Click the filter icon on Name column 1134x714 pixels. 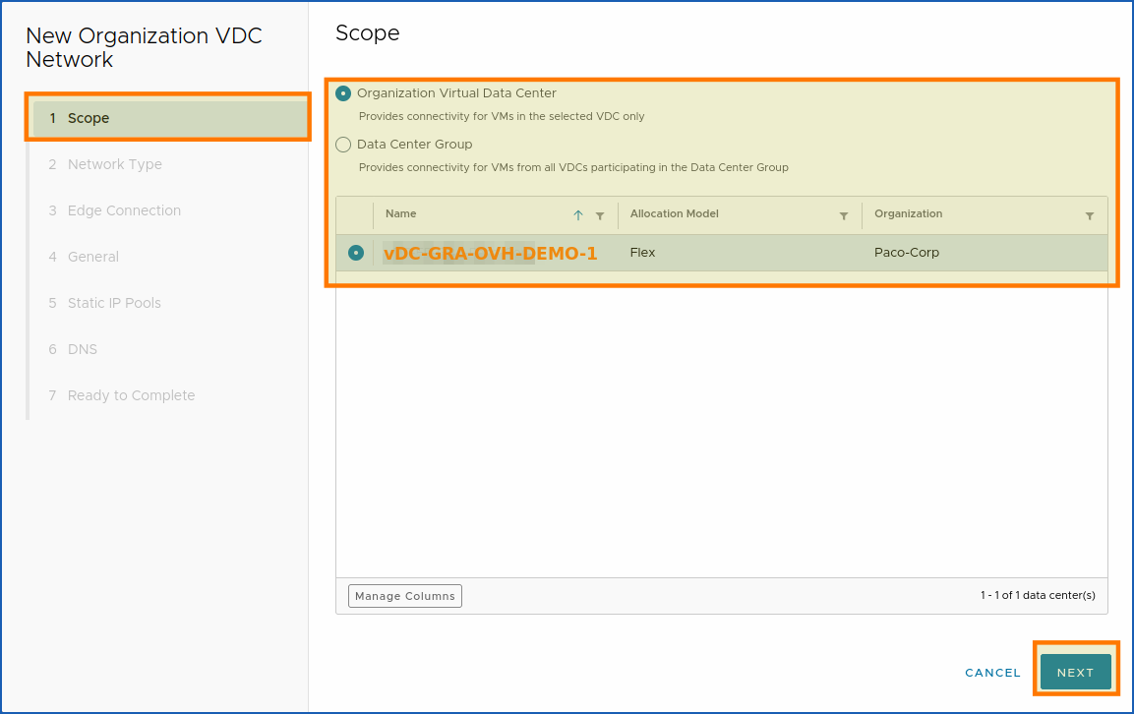(601, 214)
